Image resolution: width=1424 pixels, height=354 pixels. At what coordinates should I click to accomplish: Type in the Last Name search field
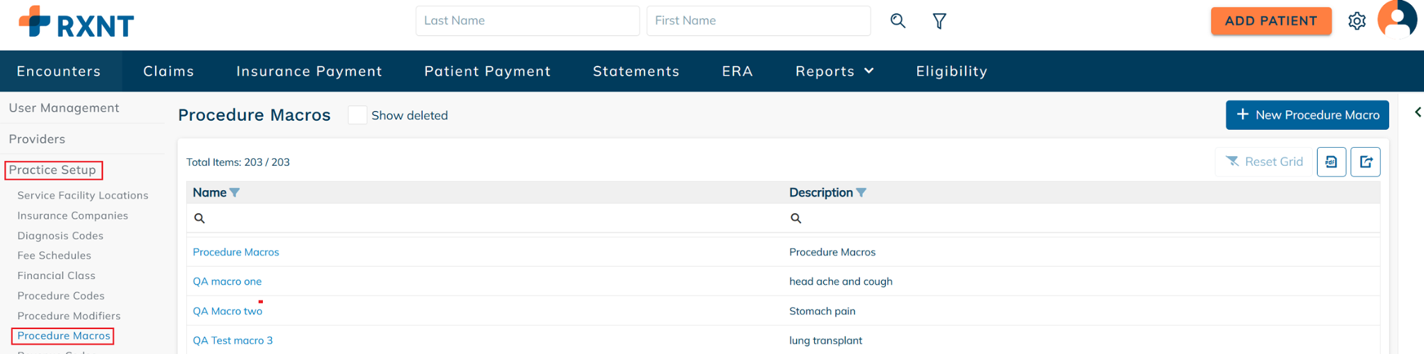(527, 21)
